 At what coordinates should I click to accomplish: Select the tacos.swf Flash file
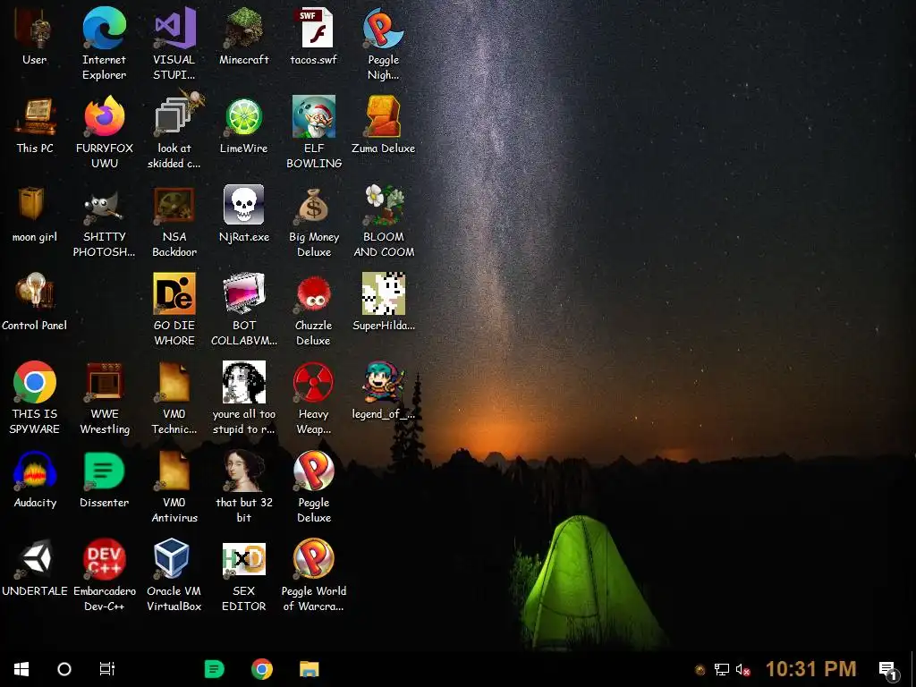tap(314, 28)
